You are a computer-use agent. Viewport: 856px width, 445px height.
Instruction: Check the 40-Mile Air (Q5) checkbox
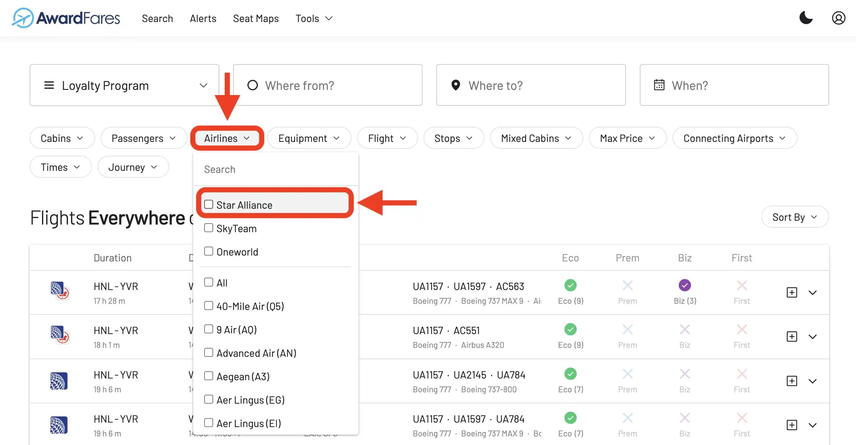208,306
